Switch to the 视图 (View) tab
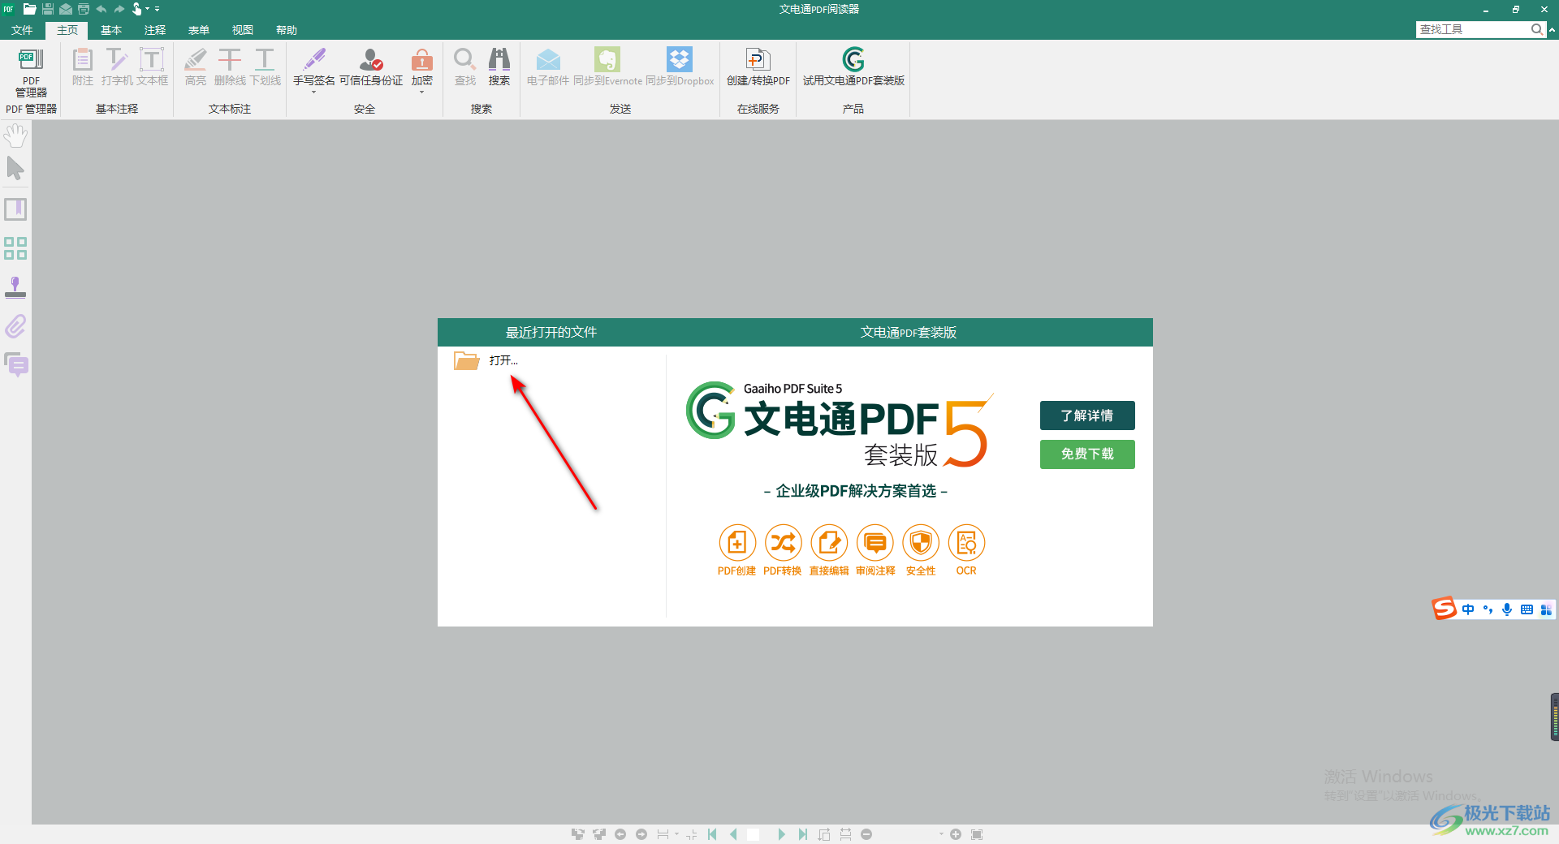Screen dimensions: 1559x844 click(x=243, y=30)
